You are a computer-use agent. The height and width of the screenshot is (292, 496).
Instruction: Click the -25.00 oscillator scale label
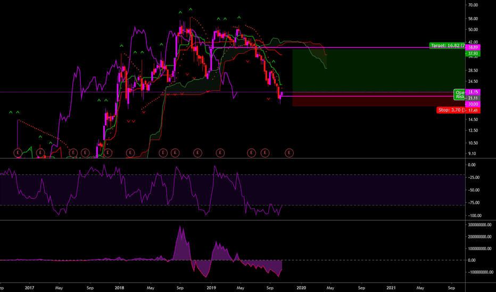(x=474, y=177)
